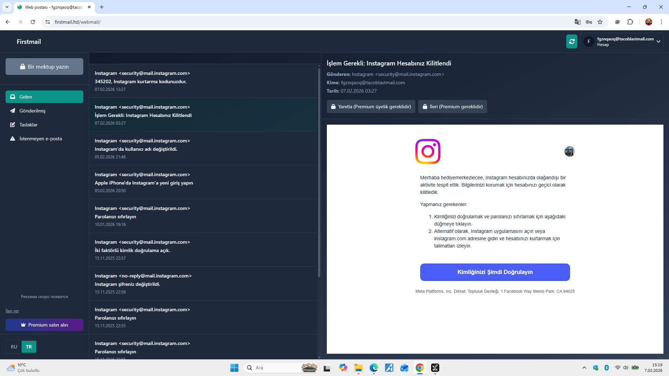669x376 pixels.
Task: Click the Gelen inbox tray icon
Action: [13, 97]
